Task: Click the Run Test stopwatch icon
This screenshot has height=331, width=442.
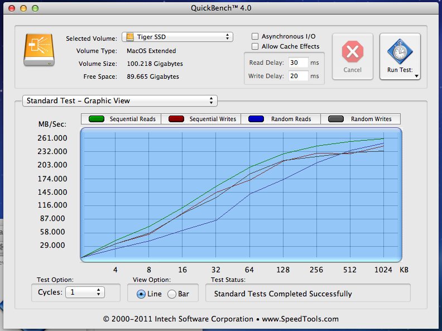Action: coord(400,52)
